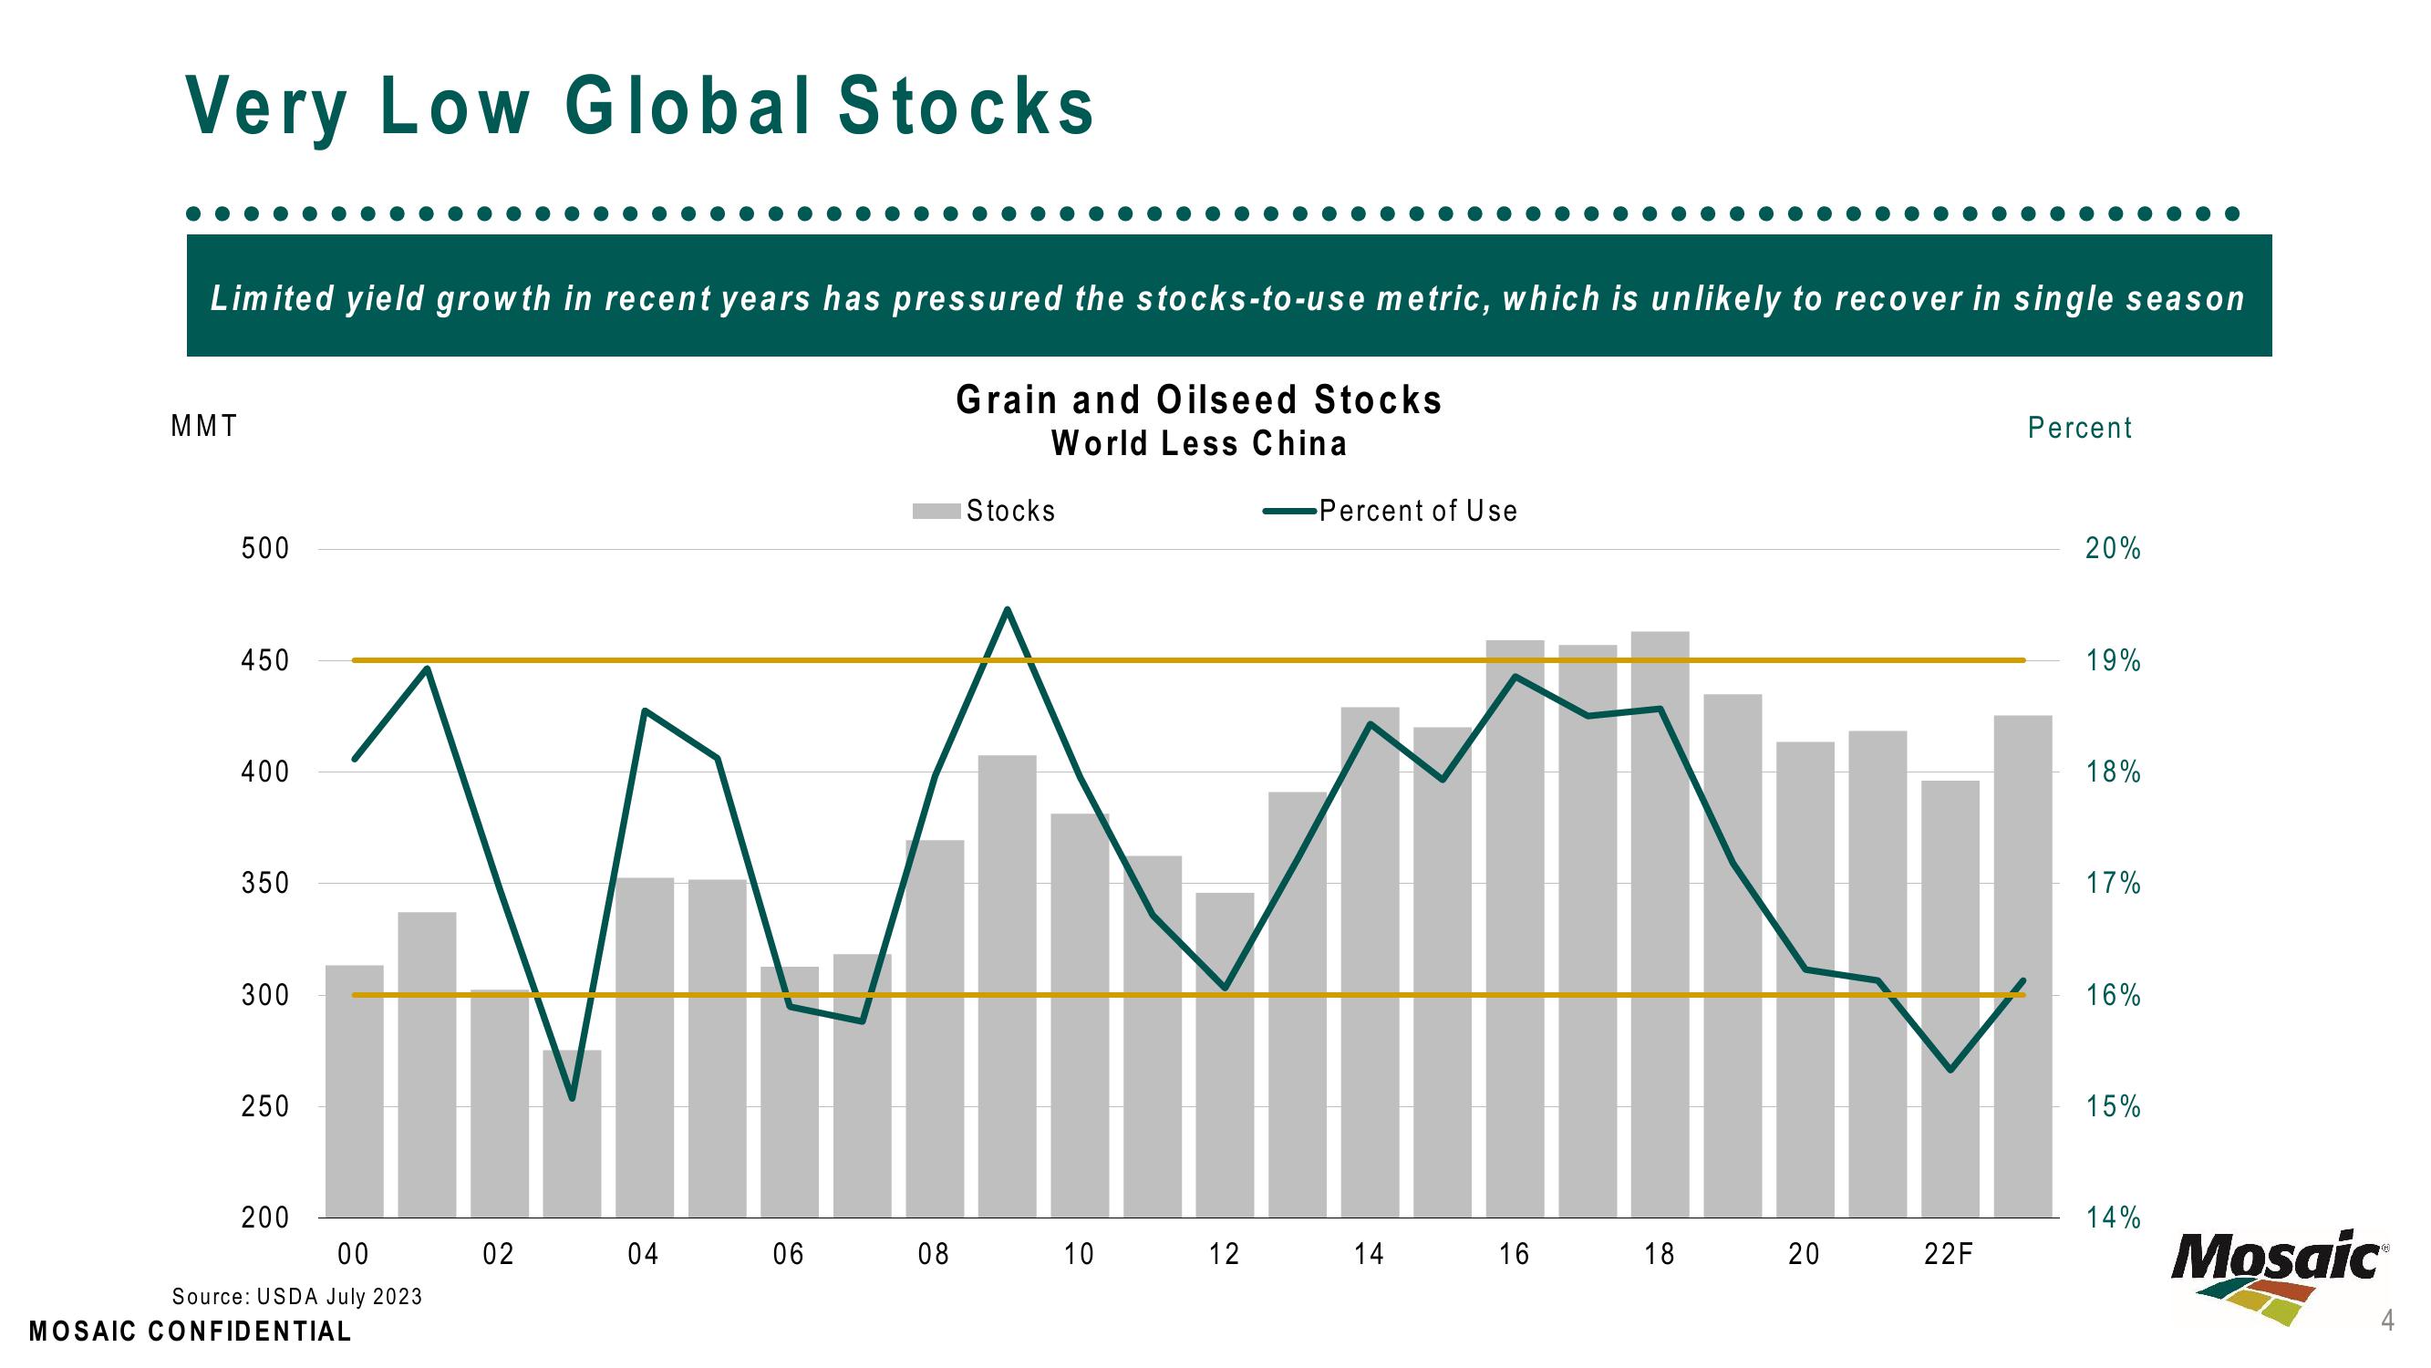
Task: Click the 'Source: USDA July 2023' note
Action: click(x=296, y=1296)
